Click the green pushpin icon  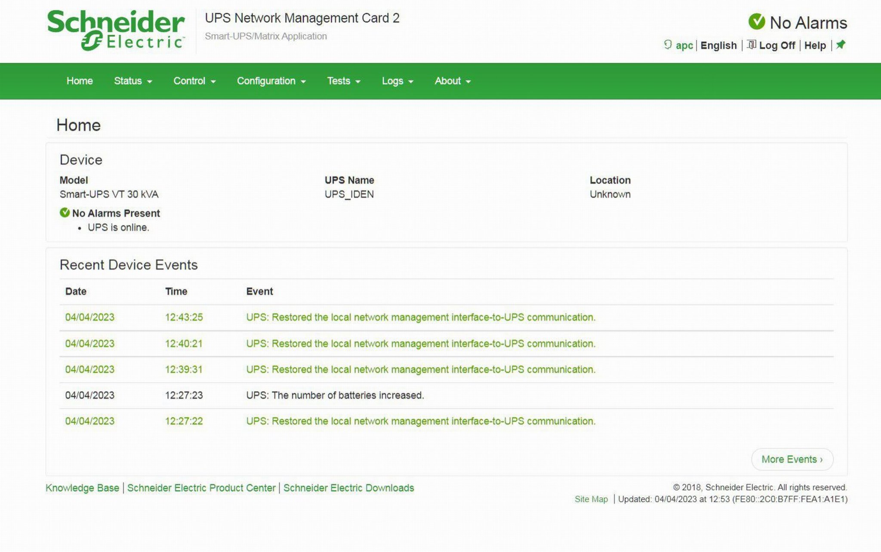click(841, 44)
